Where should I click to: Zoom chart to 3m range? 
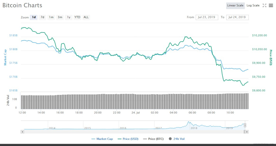[60, 17]
